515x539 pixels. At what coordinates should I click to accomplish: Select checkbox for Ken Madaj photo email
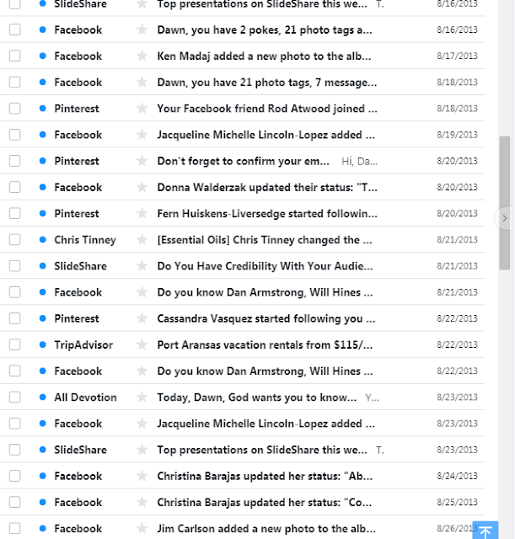(15, 56)
